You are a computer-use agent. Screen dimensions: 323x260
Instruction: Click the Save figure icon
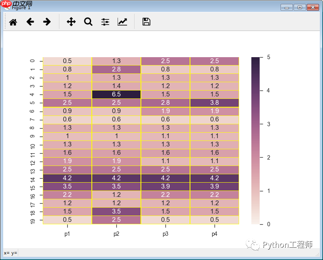coord(146,21)
